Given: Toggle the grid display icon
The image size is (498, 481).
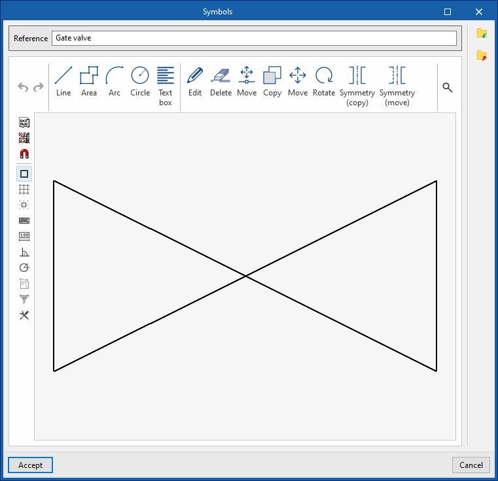Looking at the screenshot, I should point(24,190).
